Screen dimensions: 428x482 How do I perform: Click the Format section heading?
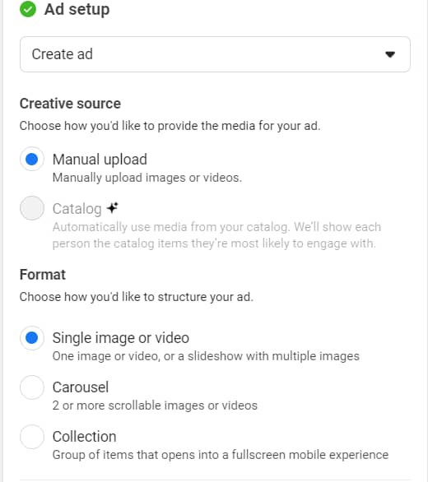43,275
